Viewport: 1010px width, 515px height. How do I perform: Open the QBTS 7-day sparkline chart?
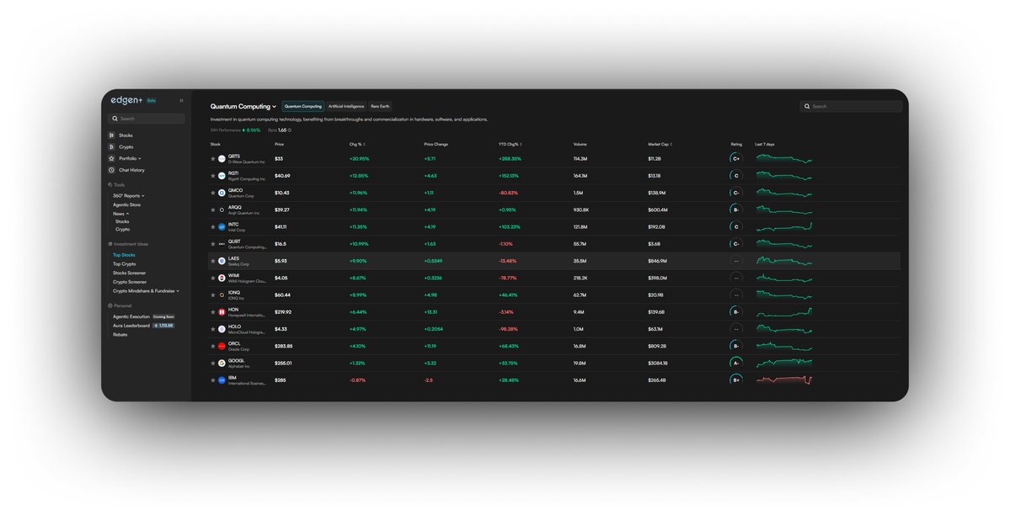point(784,158)
